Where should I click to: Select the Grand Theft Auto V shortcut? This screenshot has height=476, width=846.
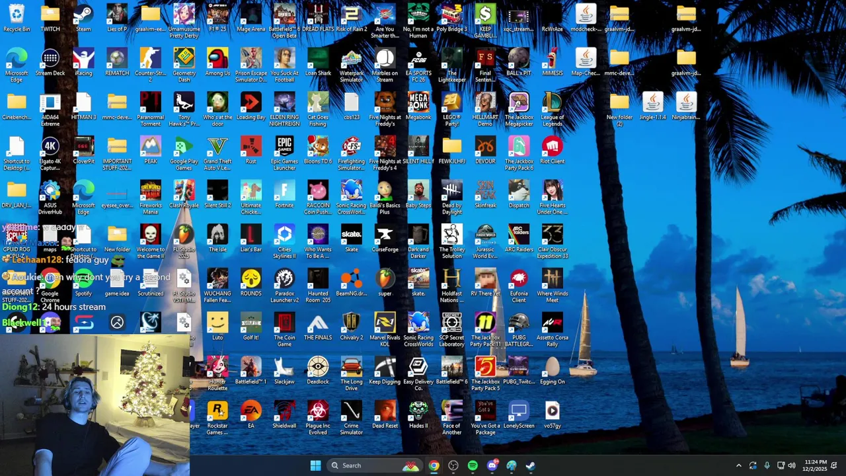click(x=217, y=153)
